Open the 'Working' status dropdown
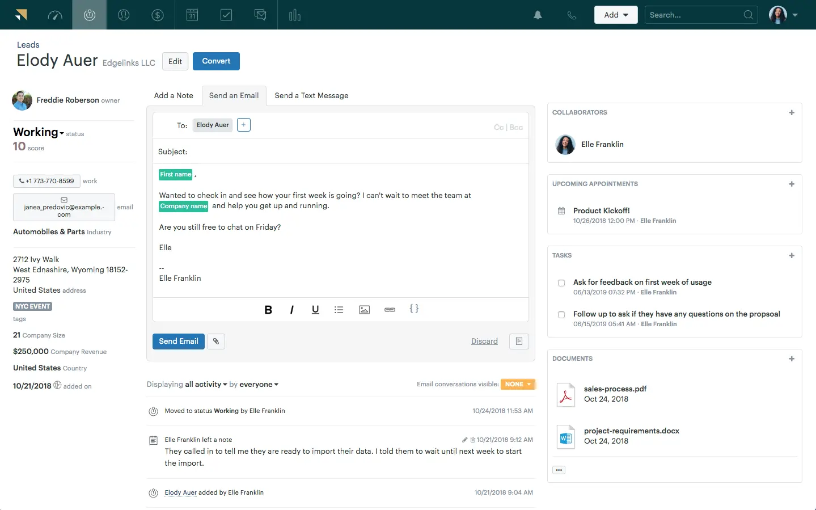Viewport: 816px width, 510px height. click(38, 132)
